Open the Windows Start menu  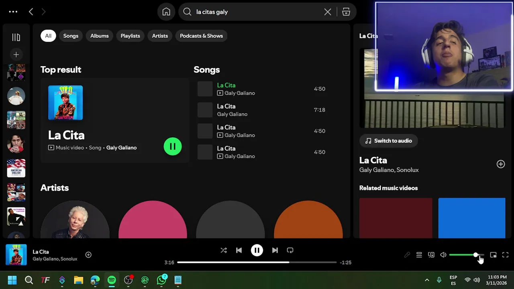pyautogui.click(x=12, y=280)
